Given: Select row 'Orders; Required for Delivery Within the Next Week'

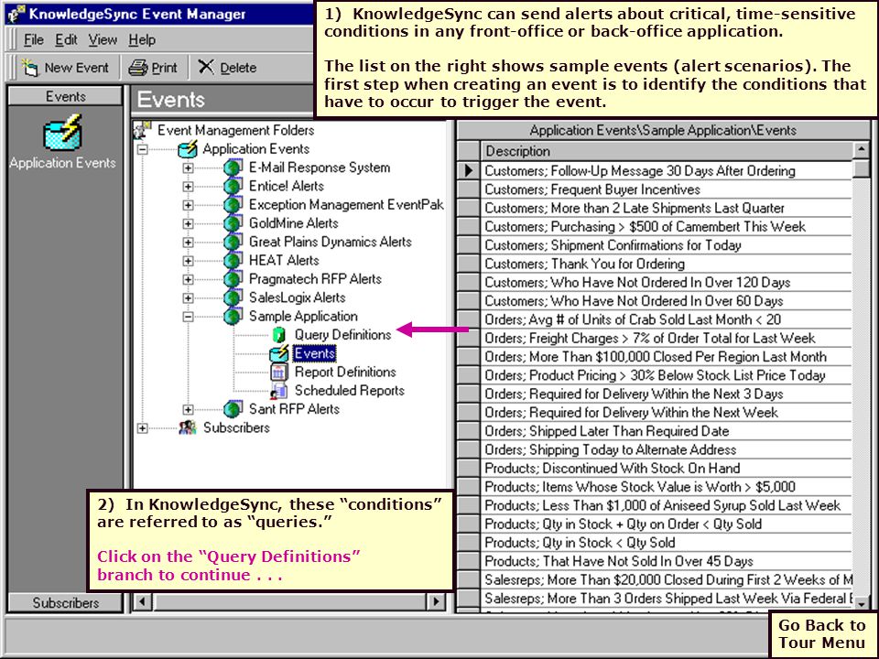Looking at the screenshot, I should tap(666, 413).
